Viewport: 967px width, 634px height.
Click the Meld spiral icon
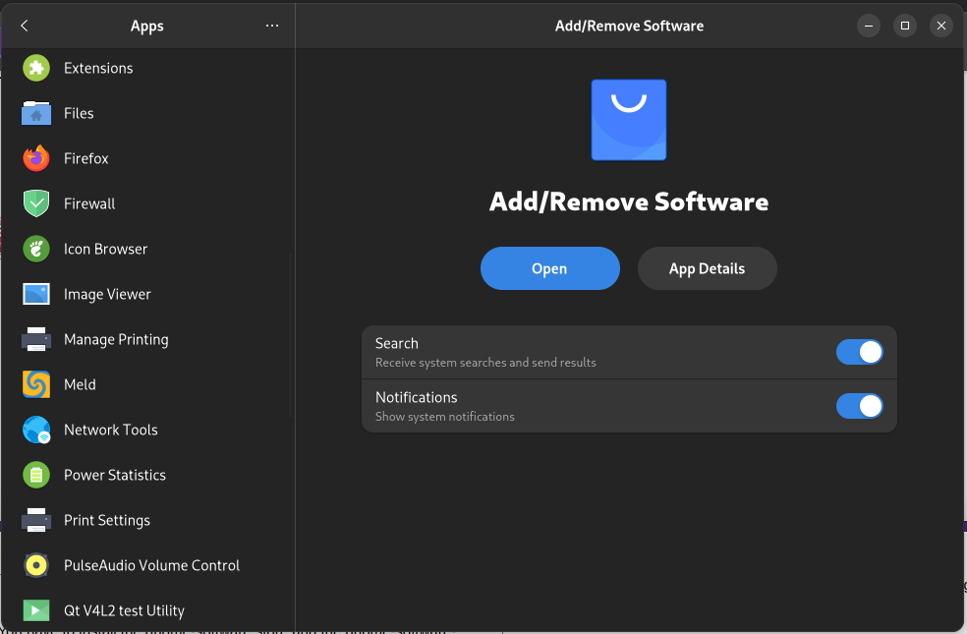(x=36, y=384)
